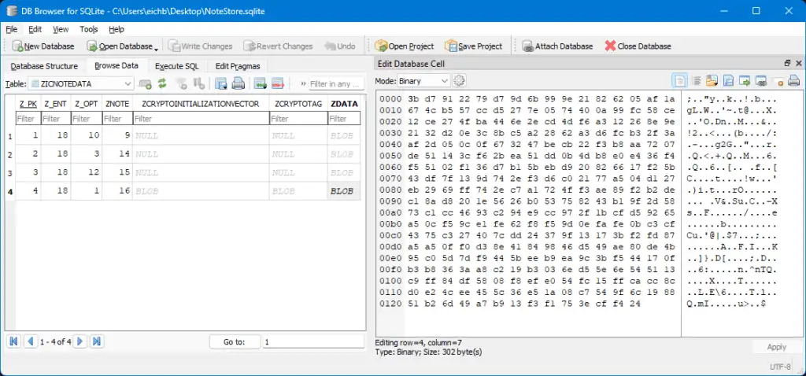Refresh the table data with green arrows icon
The width and height of the screenshot is (806, 376).
click(x=162, y=83)
